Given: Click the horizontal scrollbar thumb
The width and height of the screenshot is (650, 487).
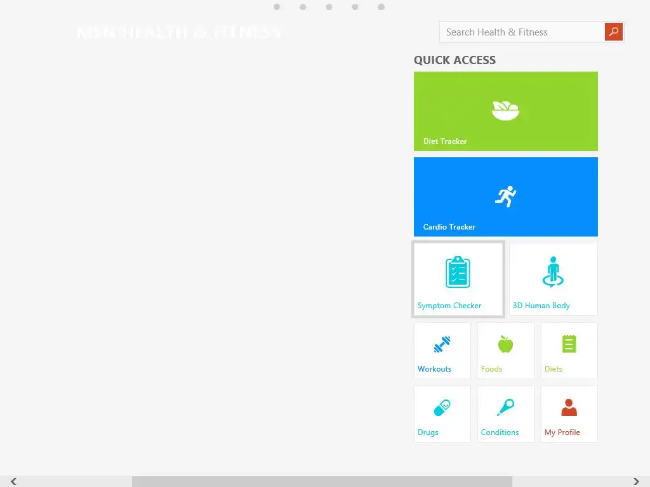Looking at the screenshot, I should pyautogui.click(x=322, y=481).
